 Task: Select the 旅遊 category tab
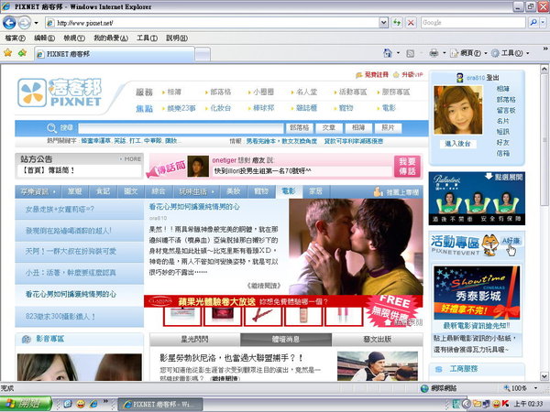(75, 191)
